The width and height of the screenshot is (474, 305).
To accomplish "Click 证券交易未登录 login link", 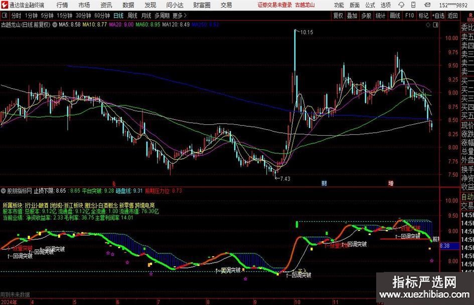I will point(275,5).
